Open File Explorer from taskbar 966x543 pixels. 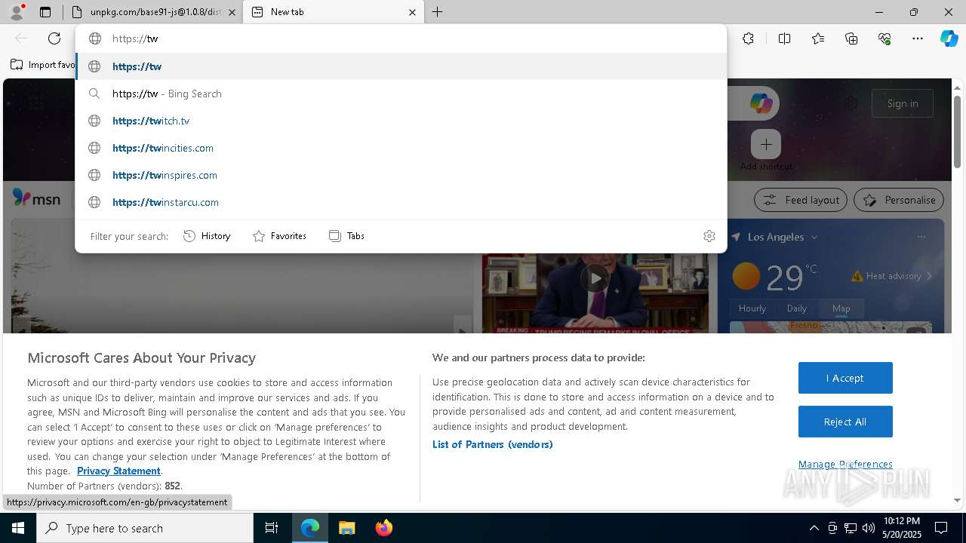coord(346,528)
